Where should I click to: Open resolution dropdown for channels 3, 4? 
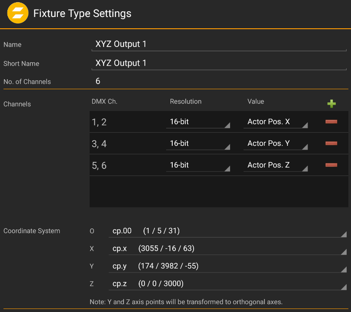tap(198, 144)
